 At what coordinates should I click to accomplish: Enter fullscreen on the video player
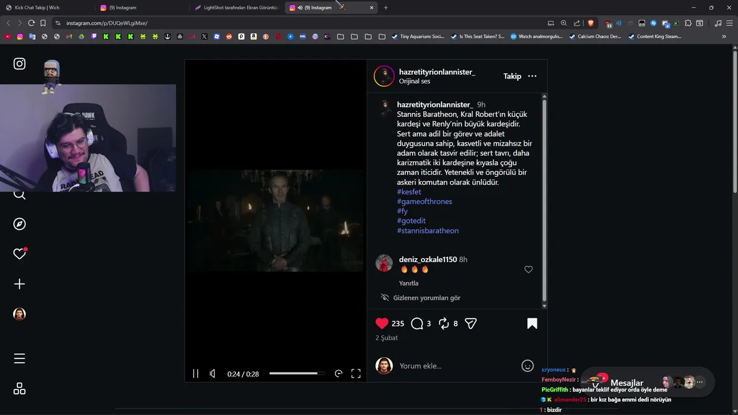click(356, 373)
